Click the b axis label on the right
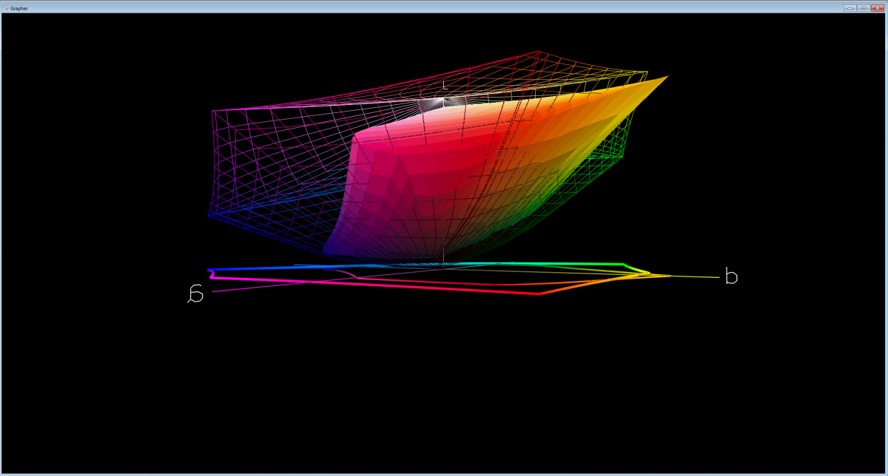Viewport: 888px width, 476px height. [x=731, y=277]
